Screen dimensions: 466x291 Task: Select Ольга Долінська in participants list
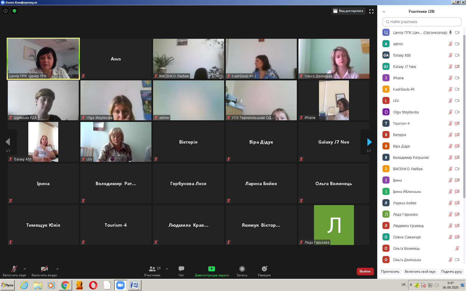tap(421, 260)
